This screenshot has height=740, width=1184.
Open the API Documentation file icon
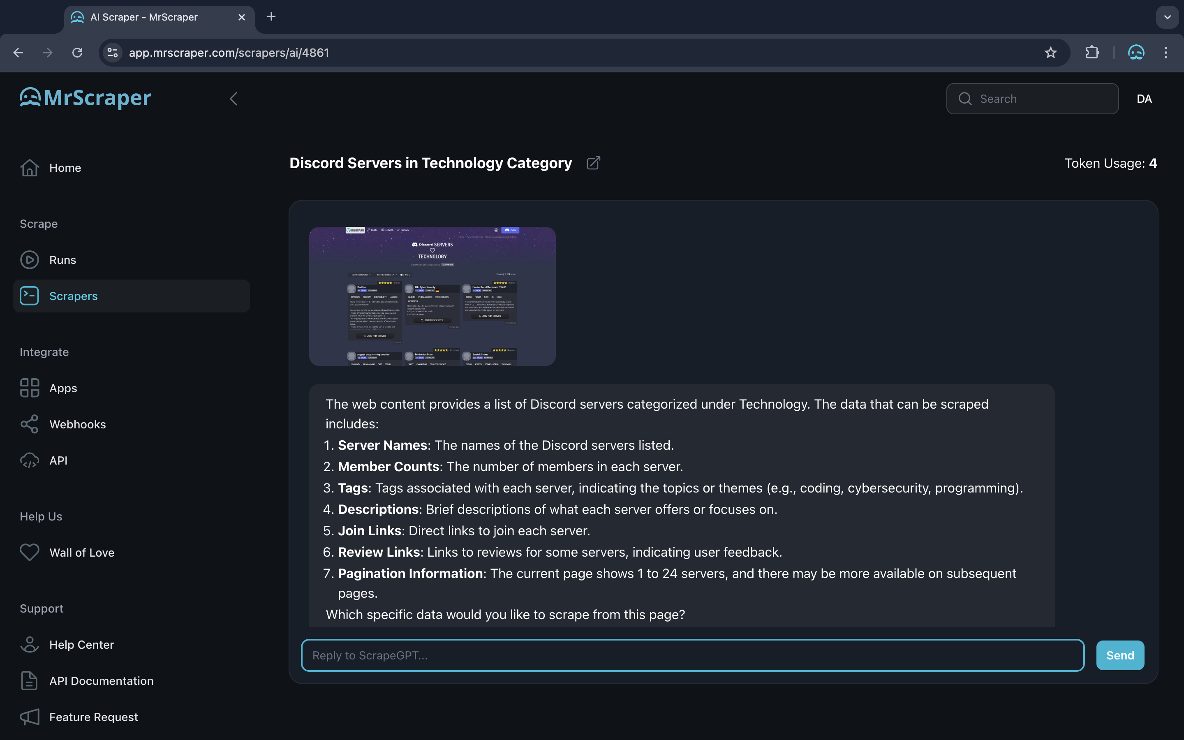pos(29,681)
